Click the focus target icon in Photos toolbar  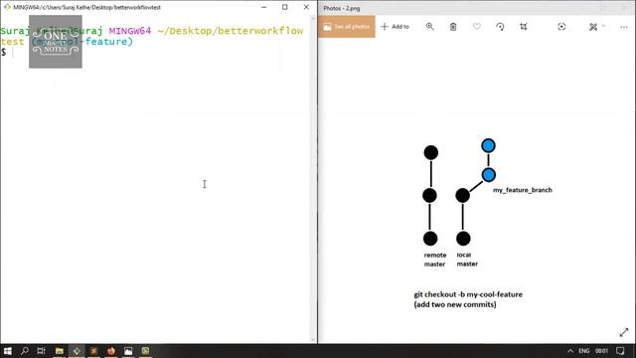561,27
